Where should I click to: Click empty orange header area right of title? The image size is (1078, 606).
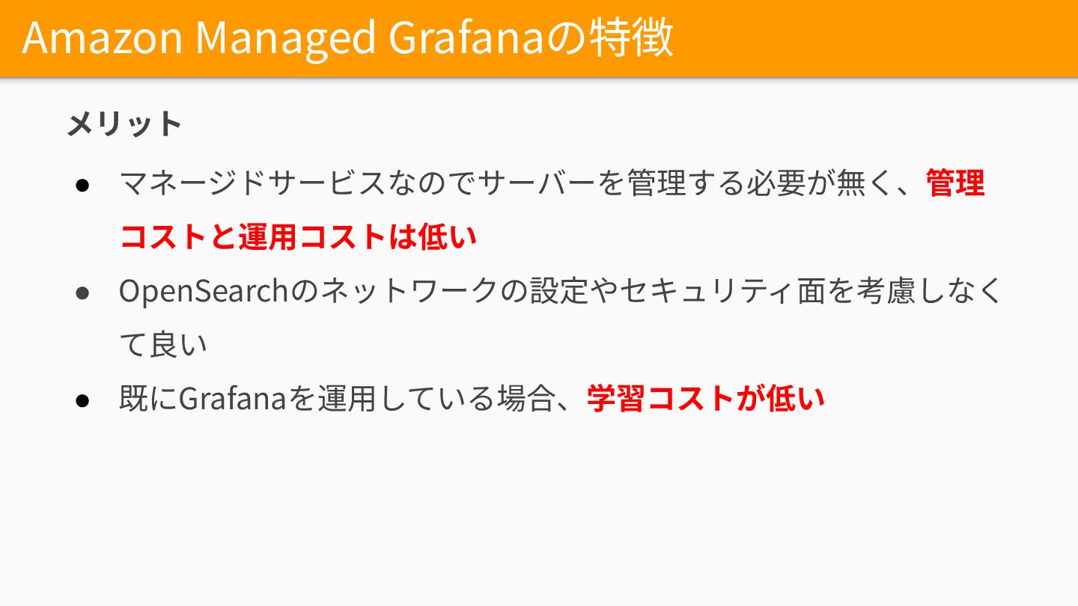pyautogui.click(x=876, y=38)
